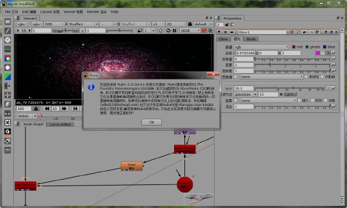
Task: Click the viewer refresh icon
Action: pyautogui.click(x=168, y=31)
